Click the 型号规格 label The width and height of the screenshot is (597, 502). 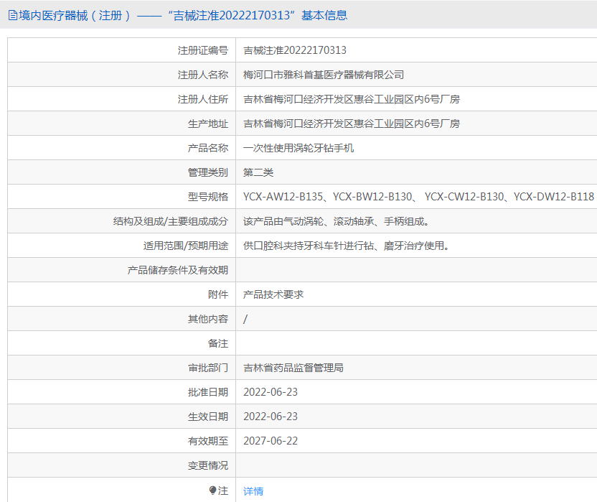click(x=208, y=197)
